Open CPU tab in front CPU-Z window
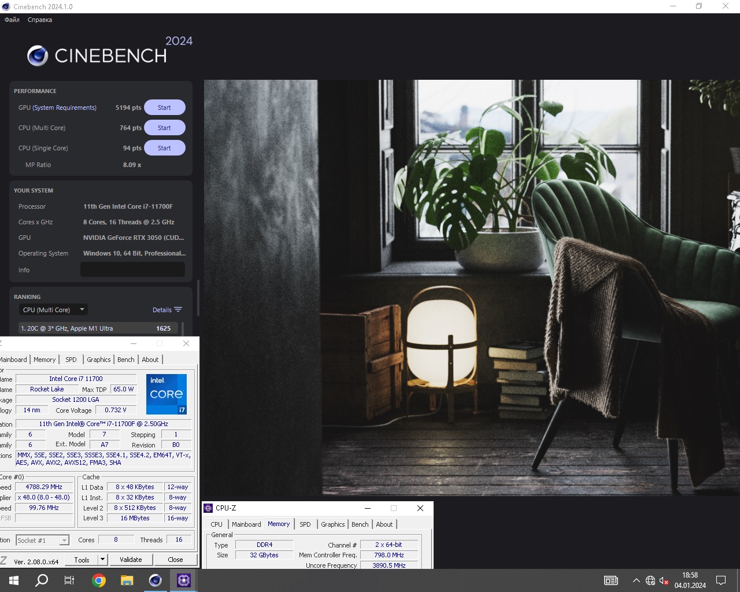This screenshot has height=592, width=740. (217, 524)
